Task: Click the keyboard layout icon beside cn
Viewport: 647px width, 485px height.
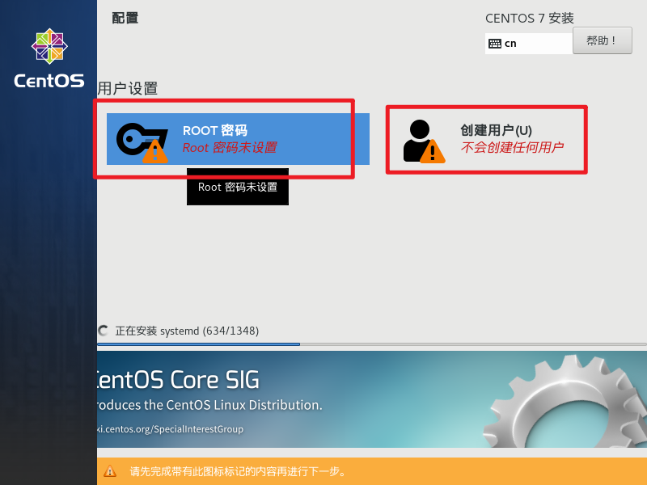Action: (x=495, y=44)
